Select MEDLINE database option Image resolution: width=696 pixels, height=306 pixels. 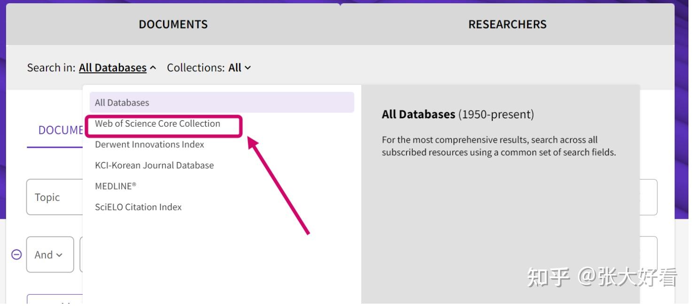[x=116, y=186]
